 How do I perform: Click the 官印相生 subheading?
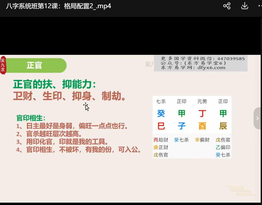tap(31, 118)
